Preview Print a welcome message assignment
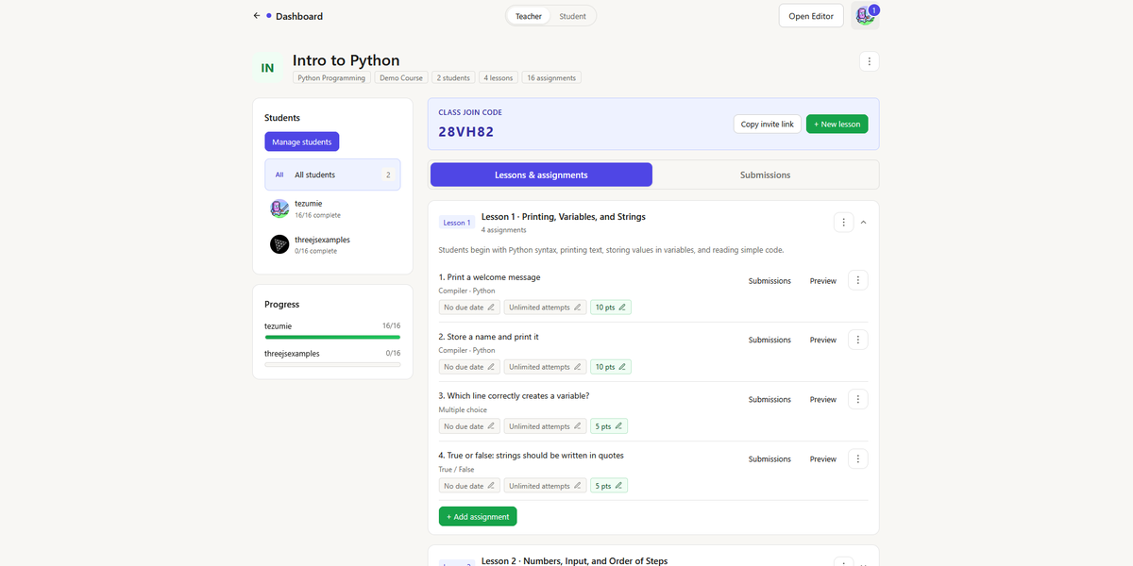Viewport: 1133px width, 566px height. point(823,280)
